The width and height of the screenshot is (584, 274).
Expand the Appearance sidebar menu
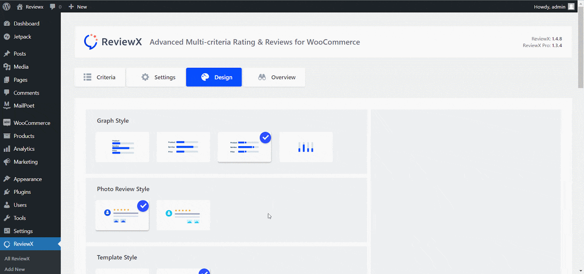click(x=27, y=179)
